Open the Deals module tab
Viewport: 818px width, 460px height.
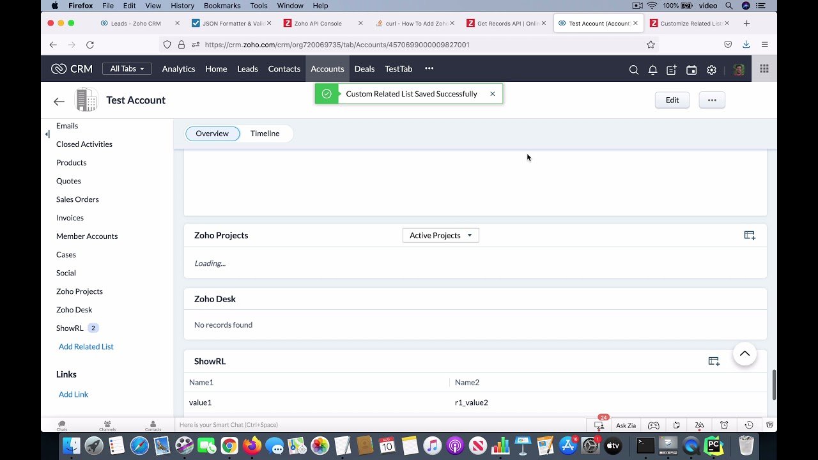coord(364,69)
